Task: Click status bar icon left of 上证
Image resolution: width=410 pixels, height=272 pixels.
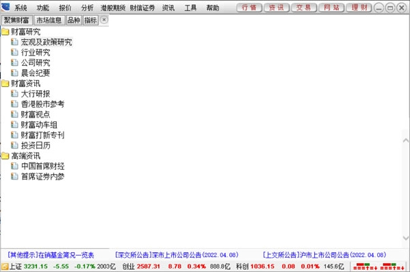Action: click(x=5, y=267)
